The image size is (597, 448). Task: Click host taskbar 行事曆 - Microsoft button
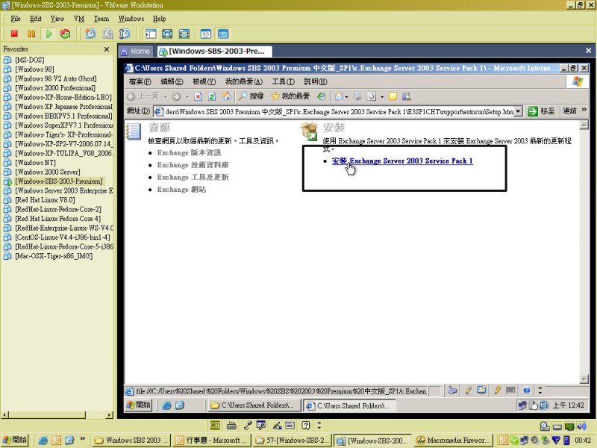(210, 441)
